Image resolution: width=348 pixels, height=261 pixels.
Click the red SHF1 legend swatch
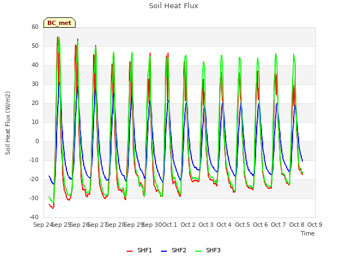point(129,251)
